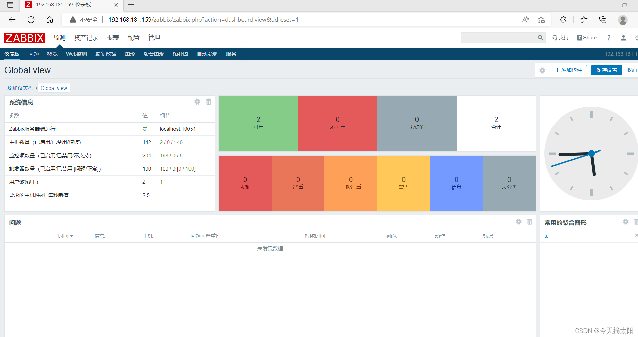
Task: Open the Global view breadcrumb link
Action: coord(54,88)
